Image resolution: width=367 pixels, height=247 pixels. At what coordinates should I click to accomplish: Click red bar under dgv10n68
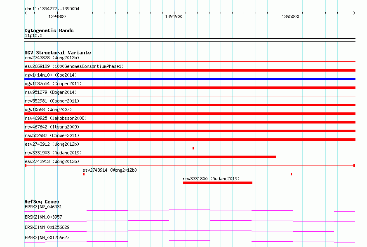190,114
